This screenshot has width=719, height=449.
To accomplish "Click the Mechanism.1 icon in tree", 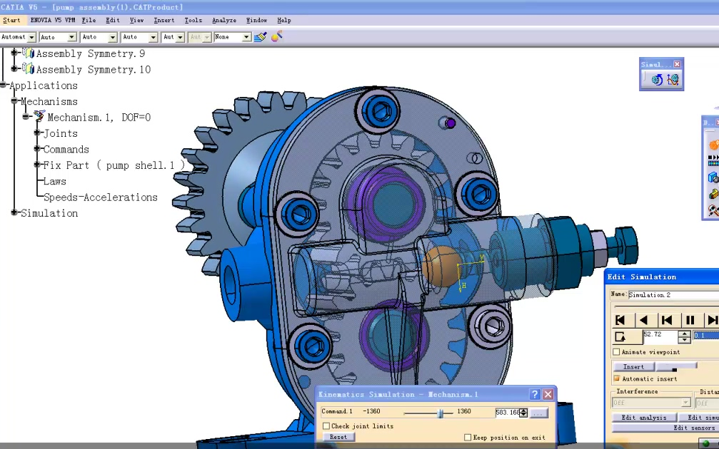I will click(x=39, y=116).
